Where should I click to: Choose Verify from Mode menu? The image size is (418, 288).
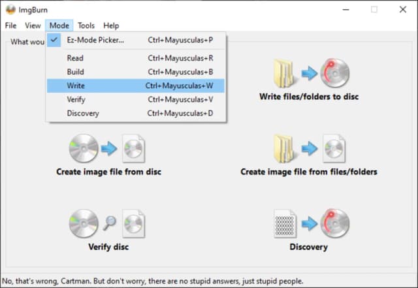pyautogui.click(x=136, y=99)
